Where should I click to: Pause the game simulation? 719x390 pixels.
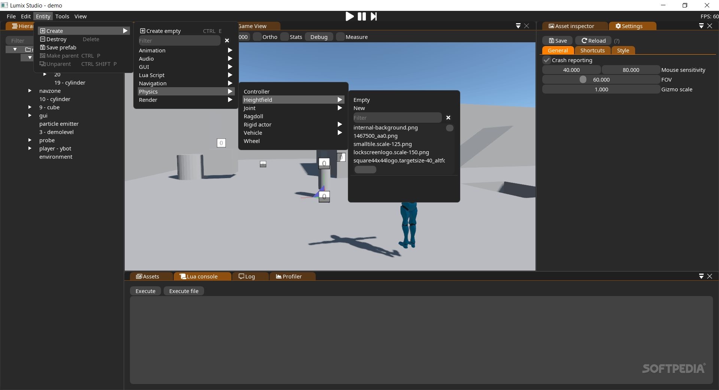[x=362, y=16]
